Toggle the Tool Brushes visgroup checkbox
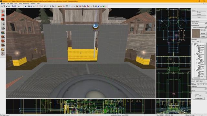Image resolution: width=207 pixels, height=116 pixels. click(x=197, y=54)
